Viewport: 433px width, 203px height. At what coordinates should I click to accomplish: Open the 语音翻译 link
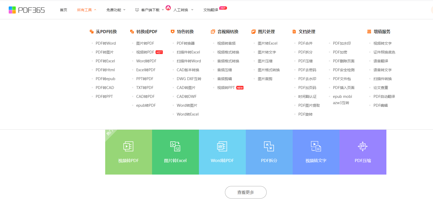pyautogui.click(x=381, y=61)
